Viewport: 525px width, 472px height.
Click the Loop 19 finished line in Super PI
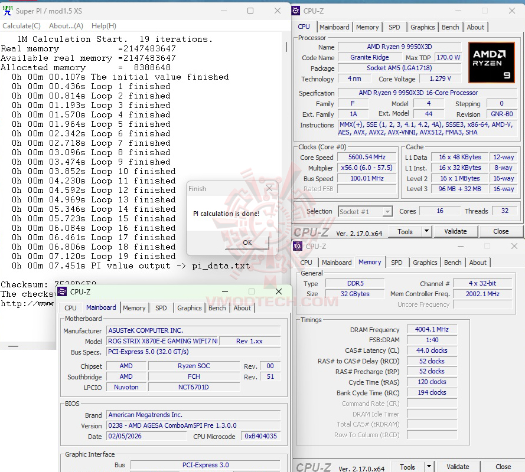pos(94,257)
